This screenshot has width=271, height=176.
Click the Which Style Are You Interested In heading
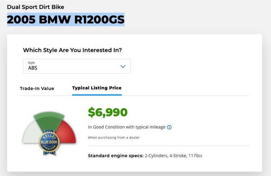[x=72, y=50]
